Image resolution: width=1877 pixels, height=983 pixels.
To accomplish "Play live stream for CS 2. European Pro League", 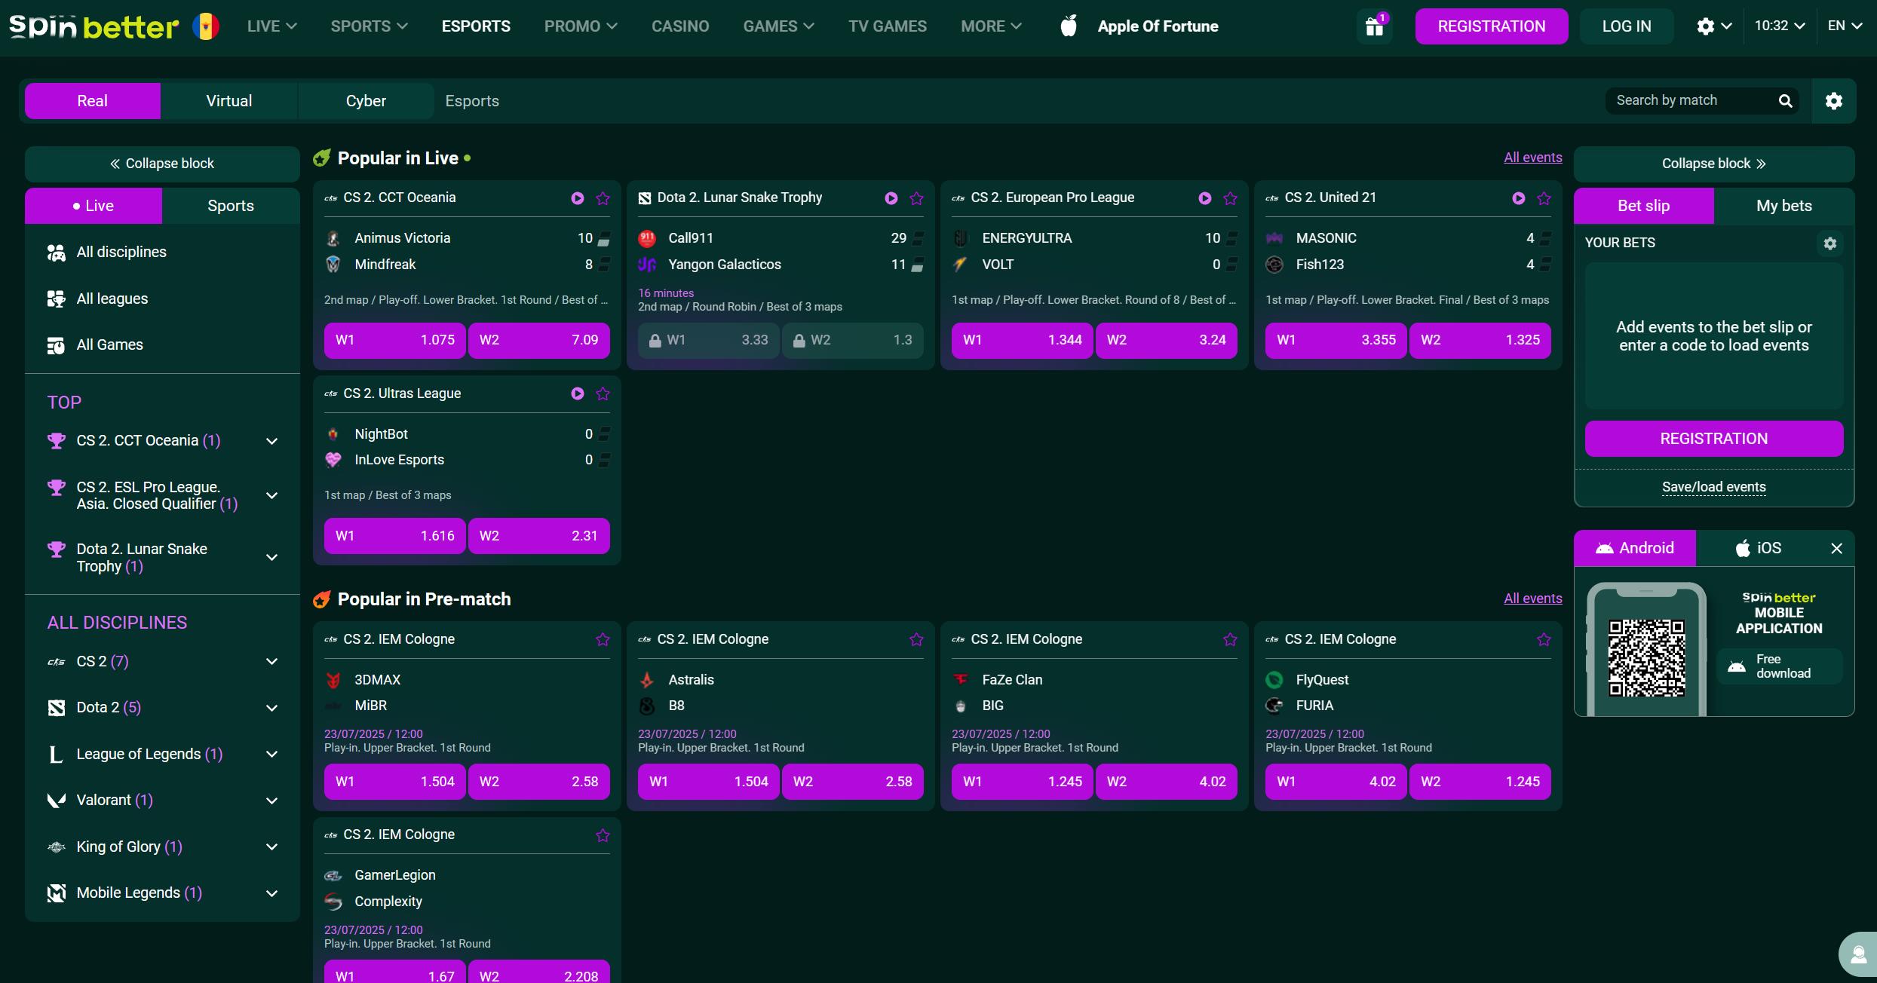I will point(1205,198).
